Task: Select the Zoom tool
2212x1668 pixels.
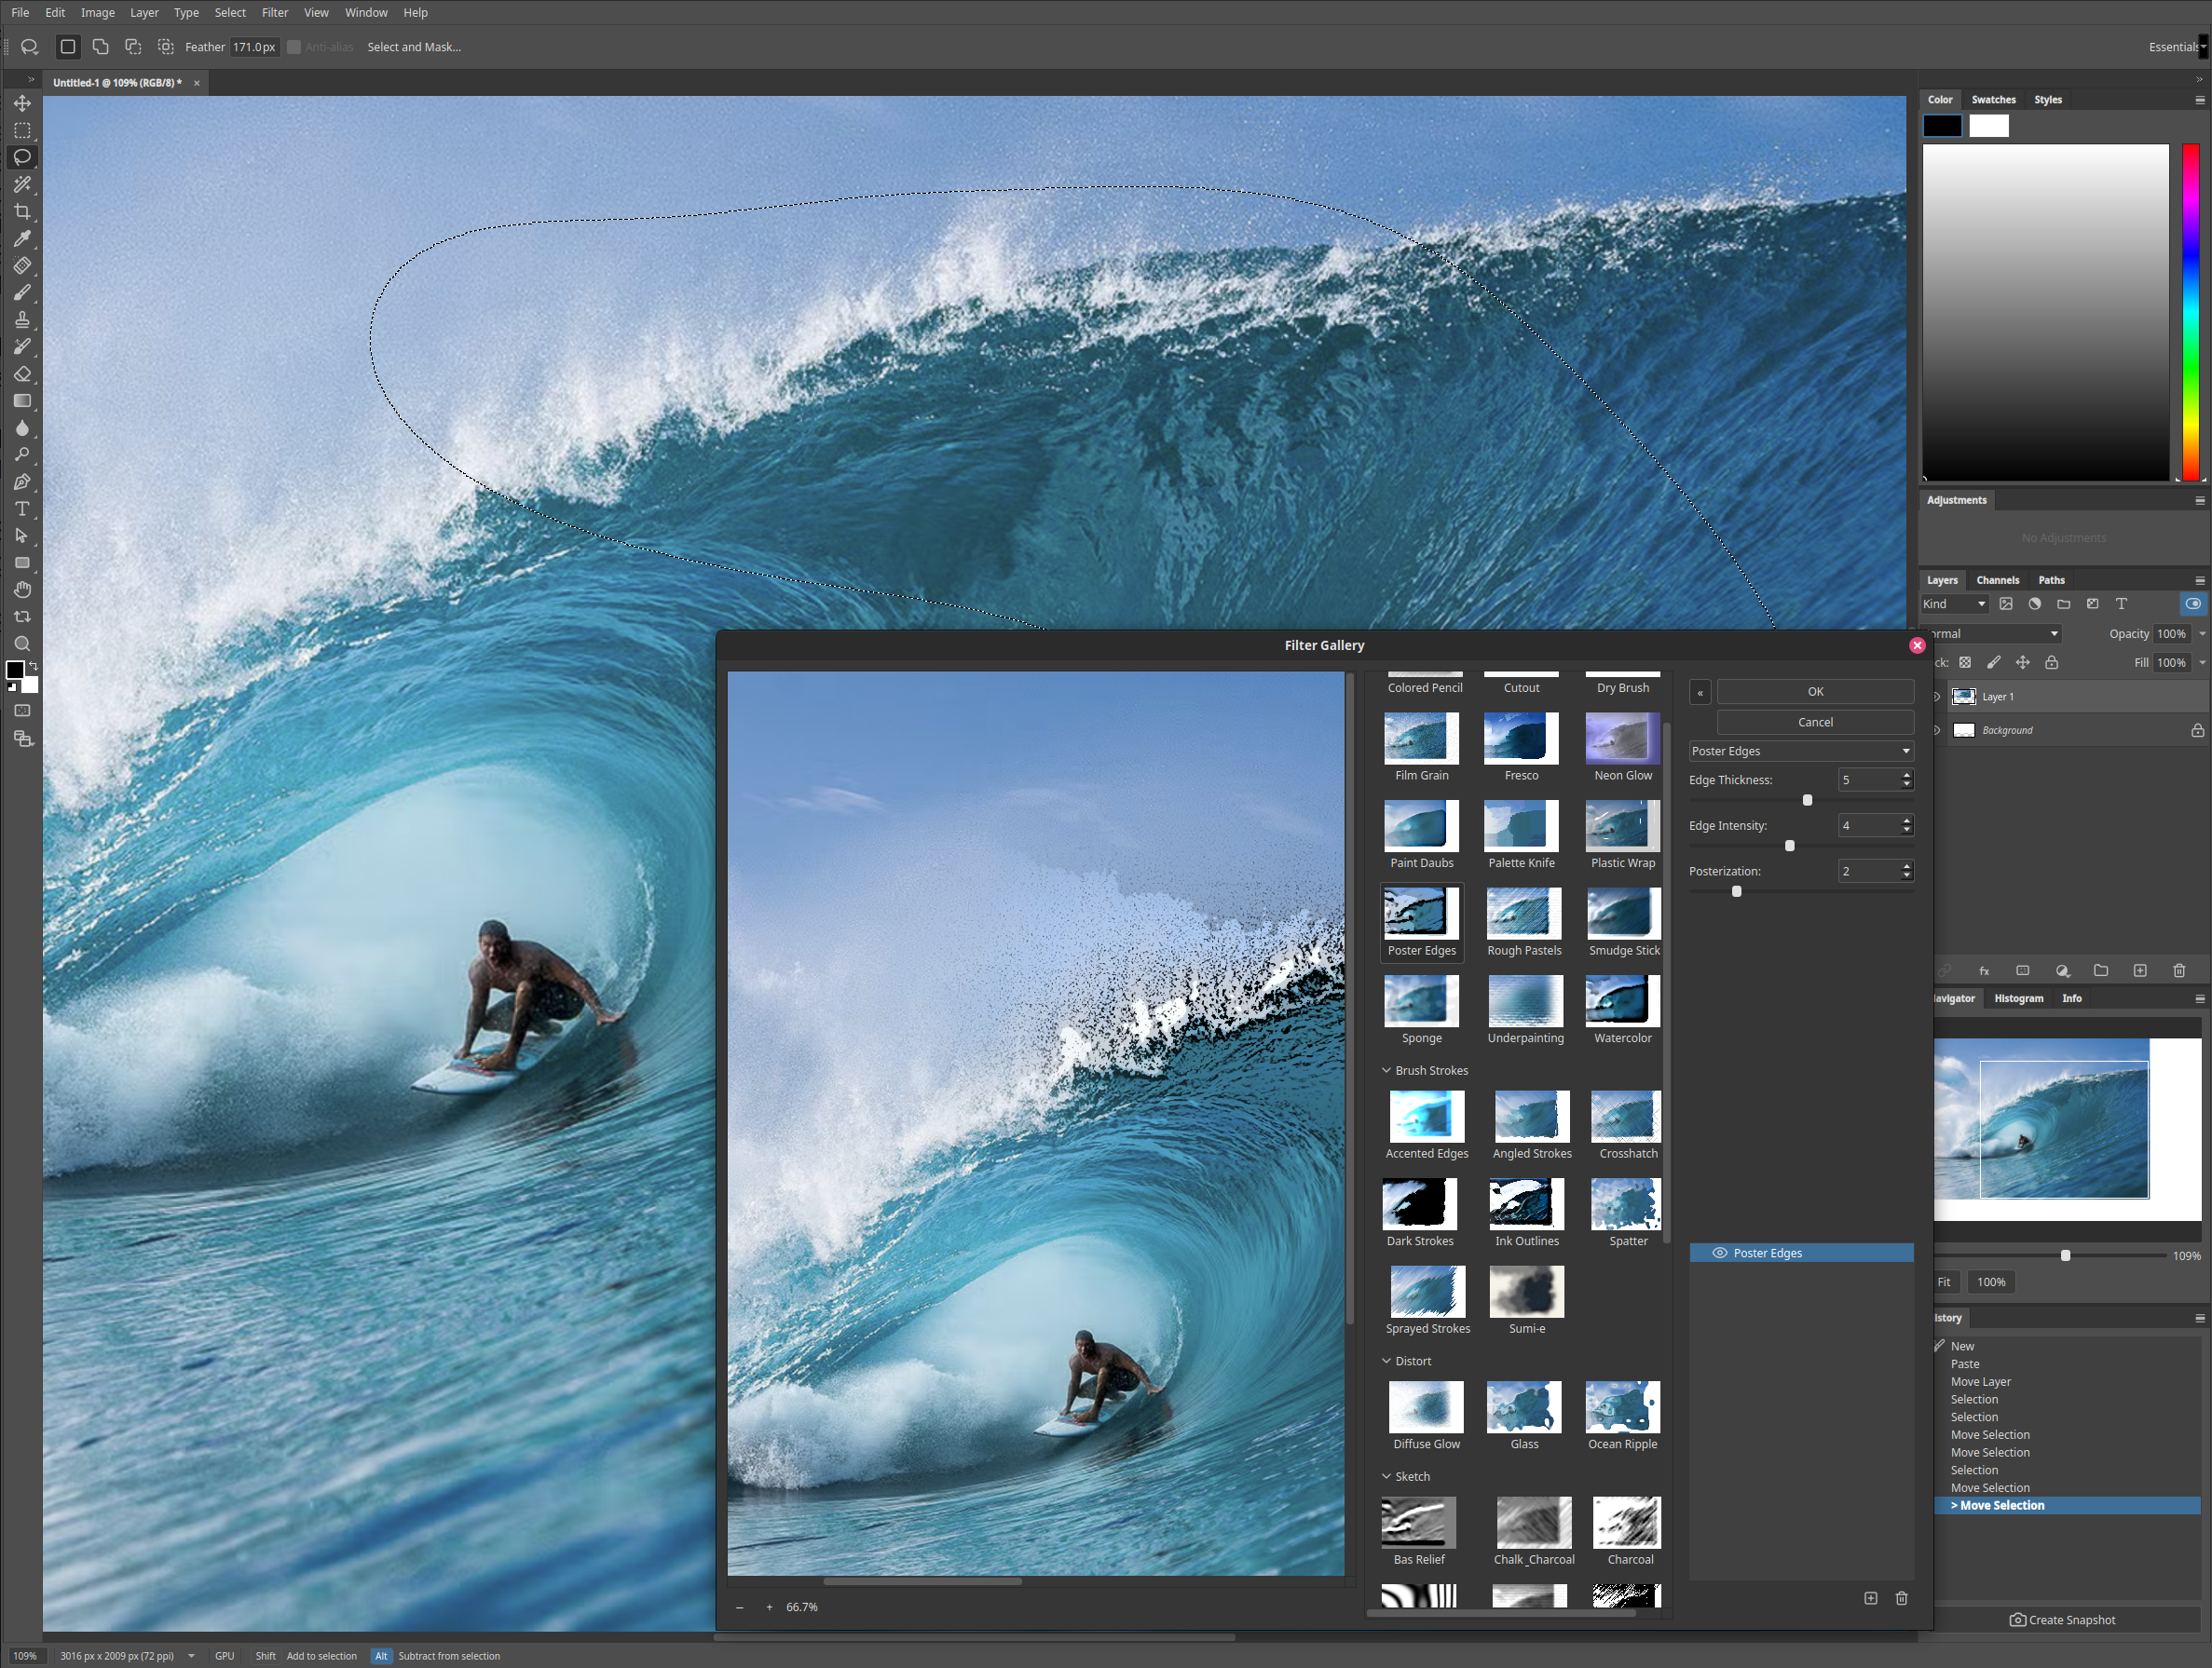Action: tap(22, 644)
